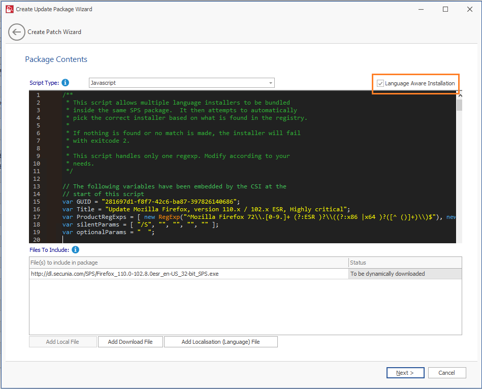Screen dimensions: 482x389
Task: Click the Script Type info icon
Action: click(65, 83)
